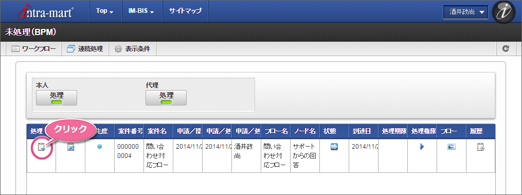Open the flow diagram icon under フロー
This screenshot has width=522, height=195.
click(x=452, y=147)
